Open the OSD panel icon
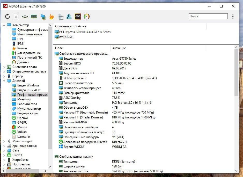This screenshot has width=243, height=177. click(x=78, y=16)
